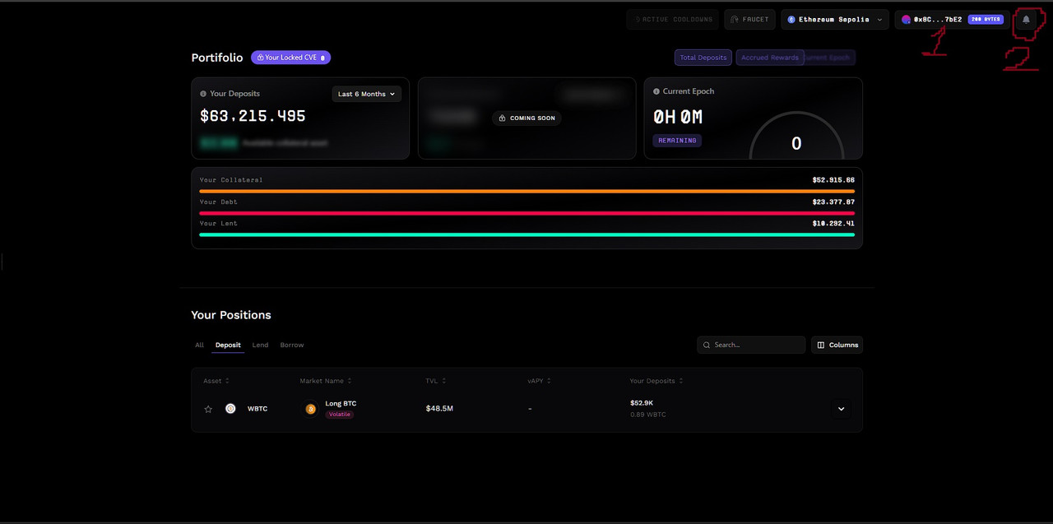This screenshot has width=1053, height=524.
Task: Click the WBTC token icon
Action: [x=230, y=408]
